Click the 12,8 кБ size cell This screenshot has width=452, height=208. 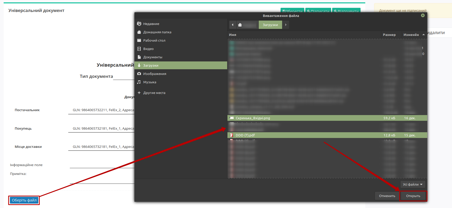389,135
